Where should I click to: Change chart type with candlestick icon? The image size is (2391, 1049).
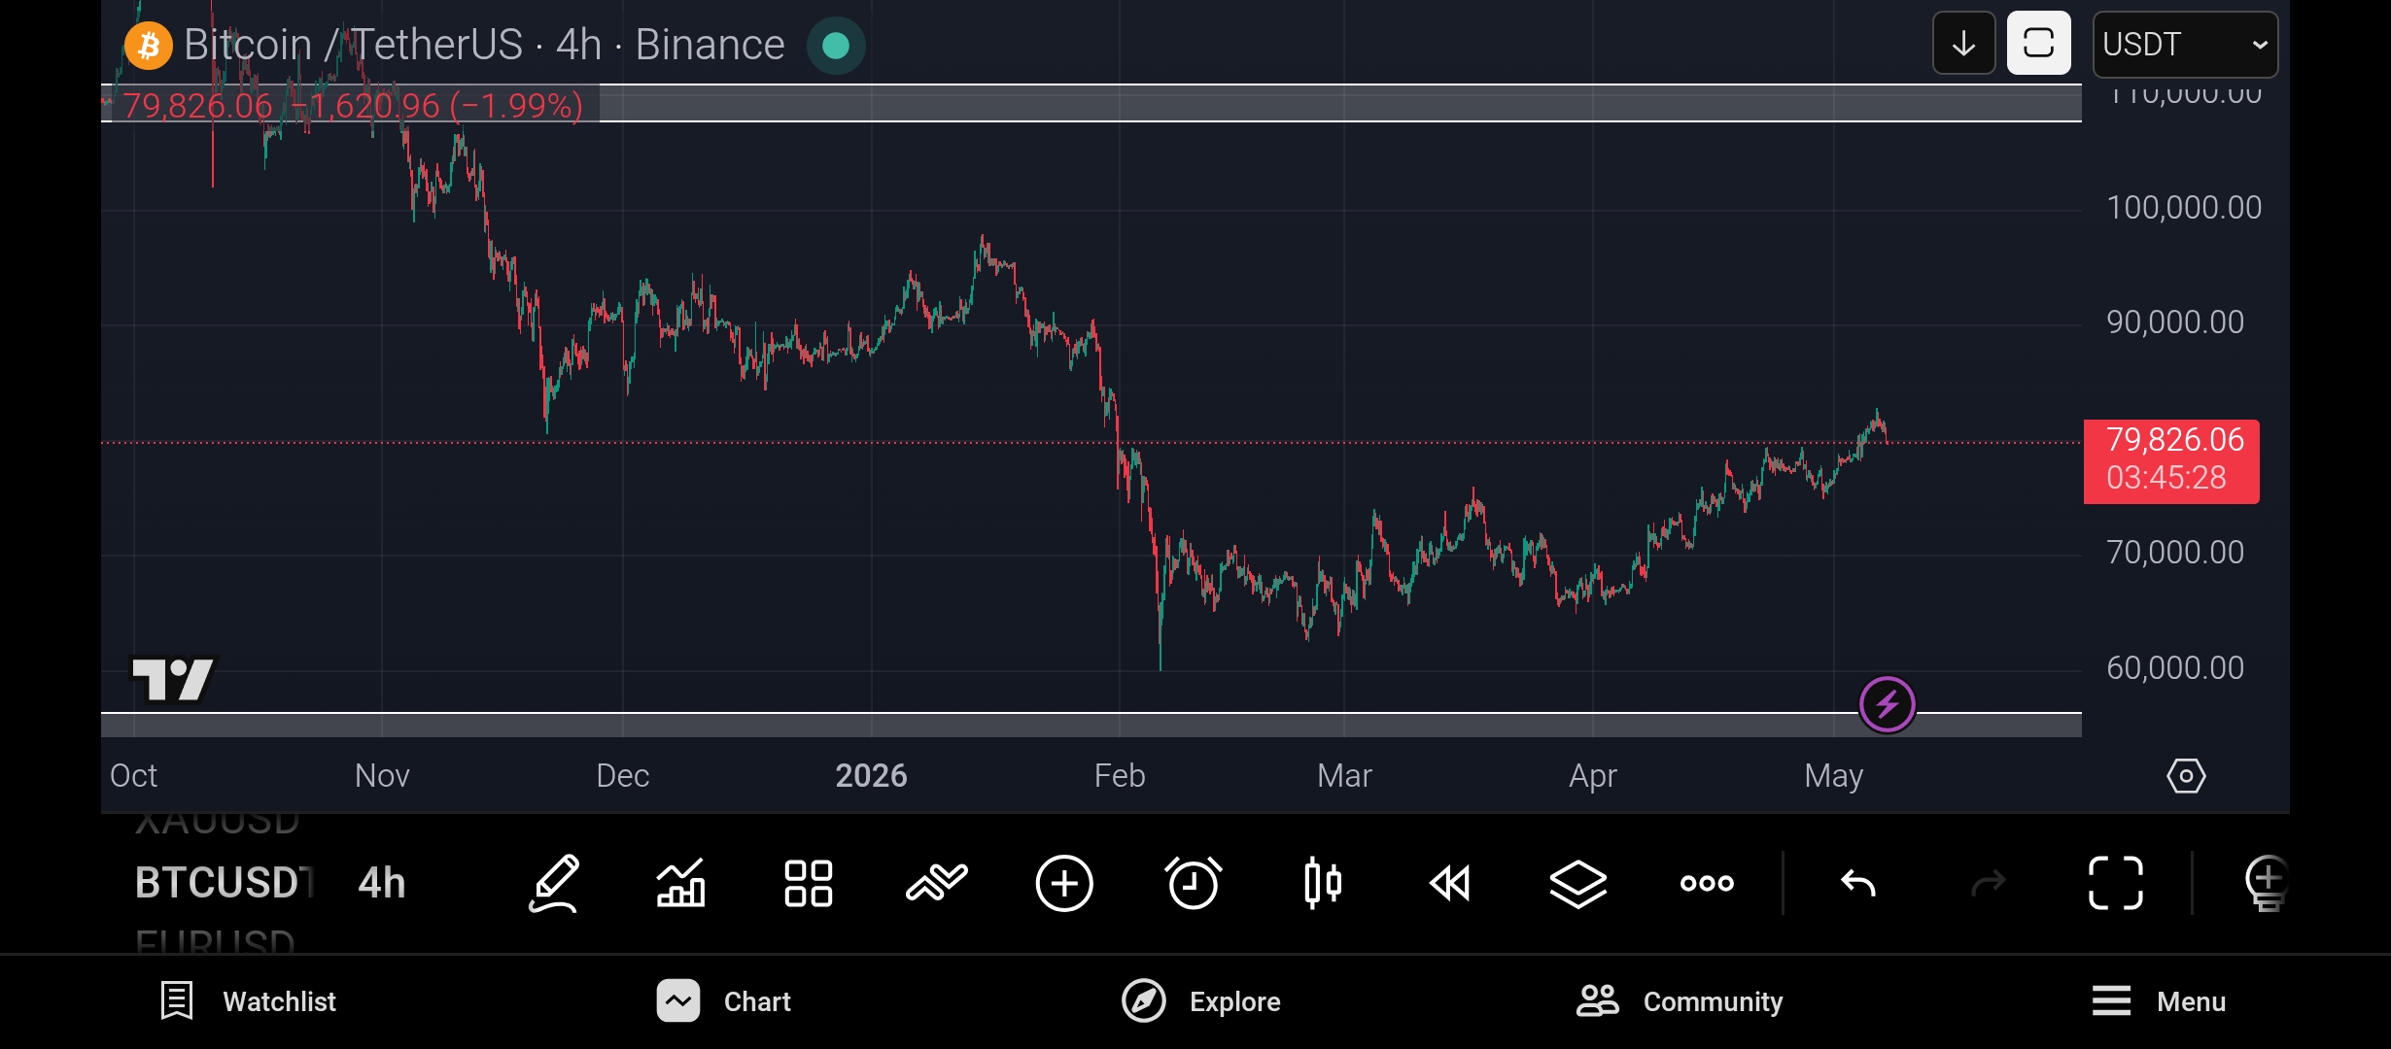[1323, 883]
